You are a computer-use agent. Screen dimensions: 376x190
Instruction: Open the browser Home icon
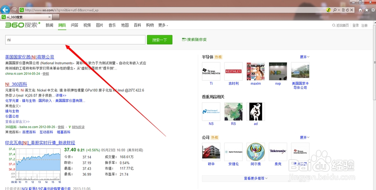[x=360, y=10]
